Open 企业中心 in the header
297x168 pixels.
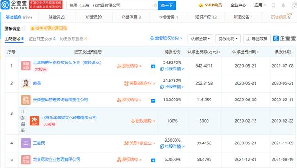tap(238, 5)
